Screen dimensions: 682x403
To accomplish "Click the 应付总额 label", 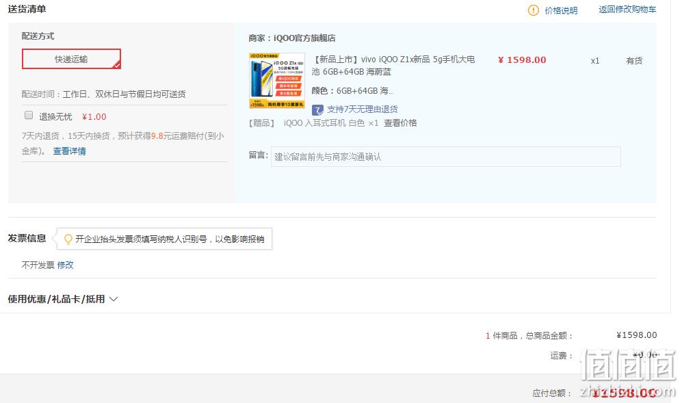I will (x=552, y=393).
